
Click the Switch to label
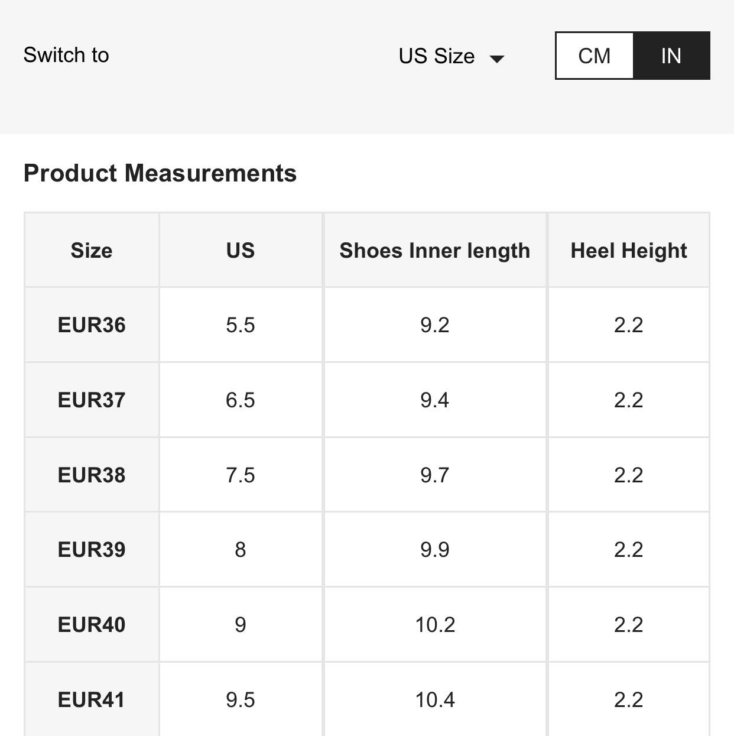[x=66, y=55]
